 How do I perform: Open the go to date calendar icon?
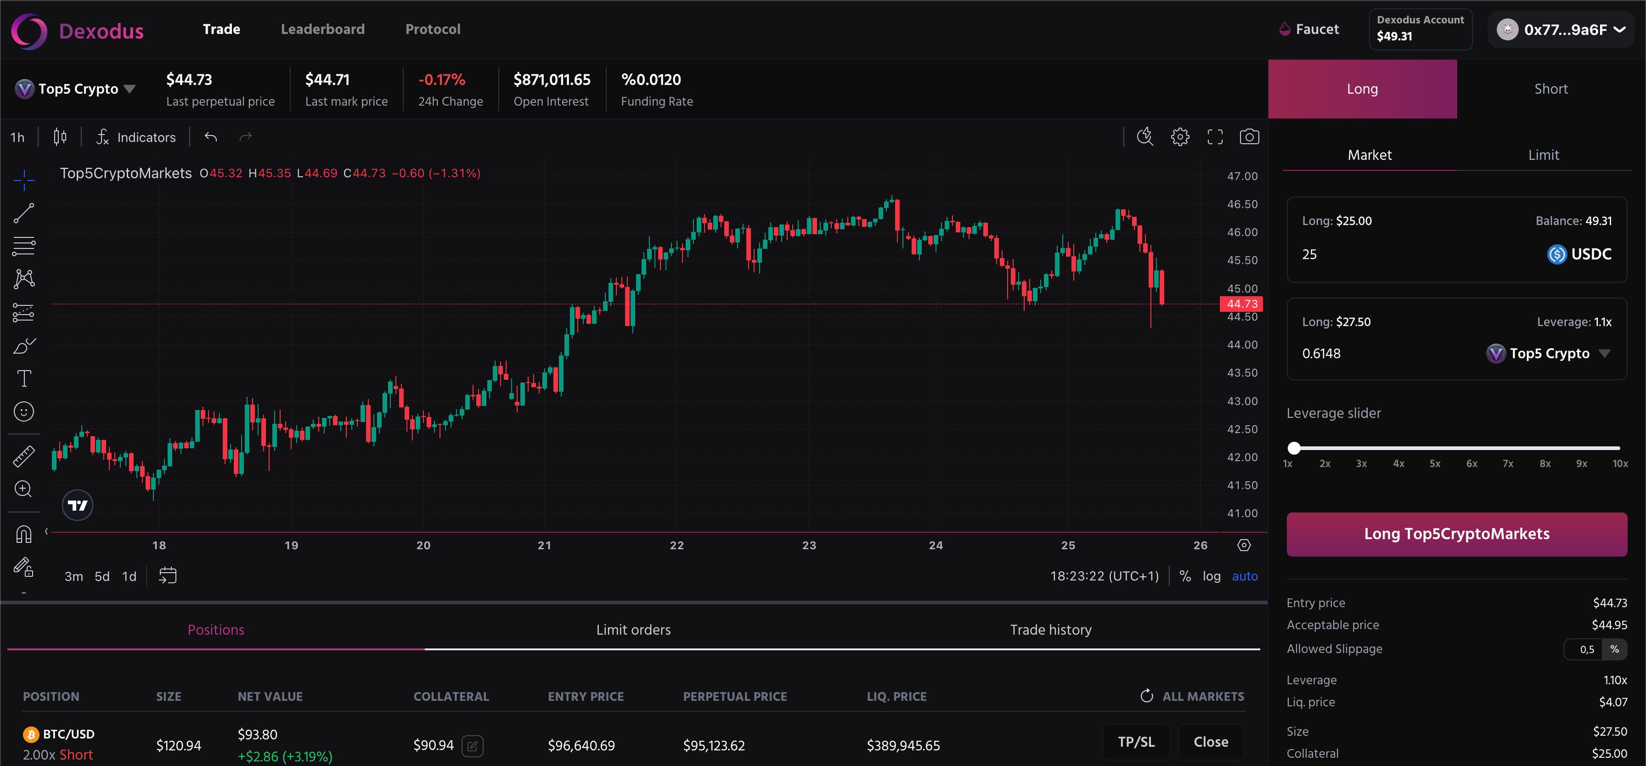(168, 575)
